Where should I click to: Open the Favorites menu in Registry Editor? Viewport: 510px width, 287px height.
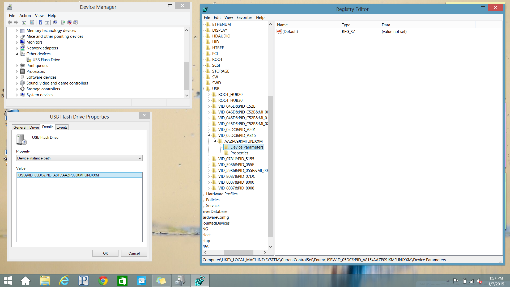[x=244, y=18]
